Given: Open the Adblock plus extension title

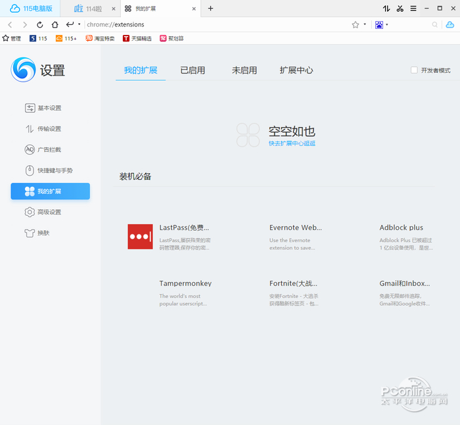Looking at the screenshot, I should pyautogui.click(x=401, y=228).
